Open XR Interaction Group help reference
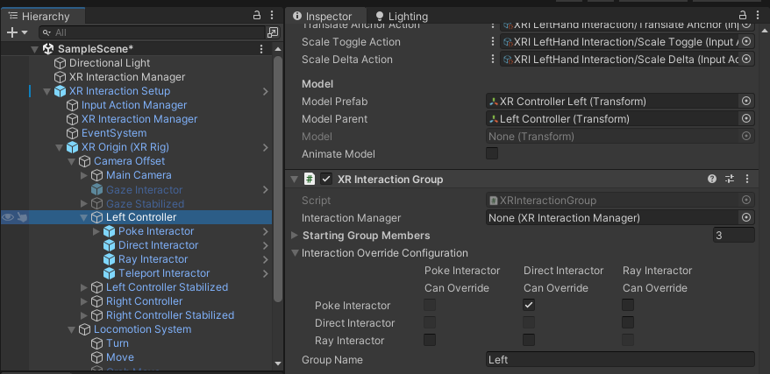 pos(712,179)
